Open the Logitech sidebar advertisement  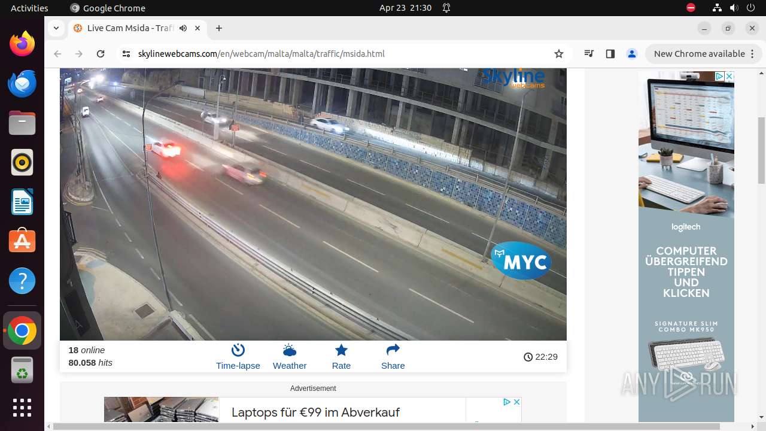click(x=686, y=247)
